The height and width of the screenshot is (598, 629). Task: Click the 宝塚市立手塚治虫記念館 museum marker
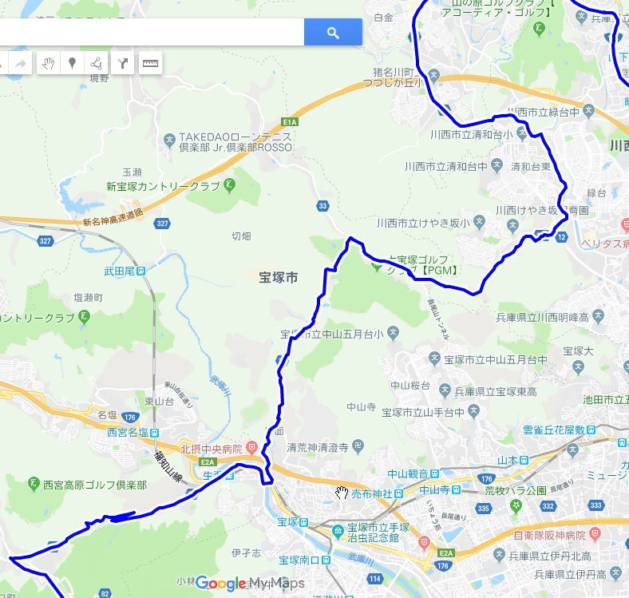pos(338,532)
